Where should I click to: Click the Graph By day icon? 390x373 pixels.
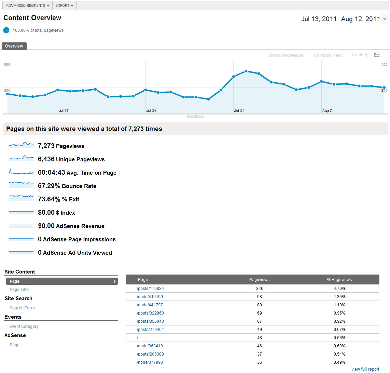coord(377,55)
